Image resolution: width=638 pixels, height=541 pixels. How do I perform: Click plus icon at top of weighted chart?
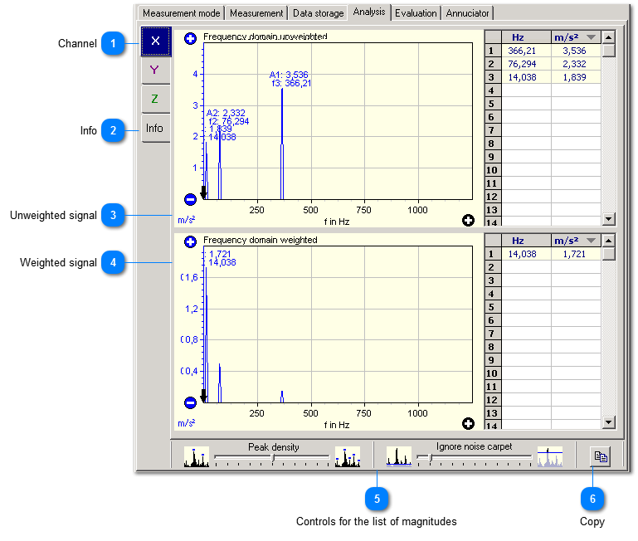[190, 241]
